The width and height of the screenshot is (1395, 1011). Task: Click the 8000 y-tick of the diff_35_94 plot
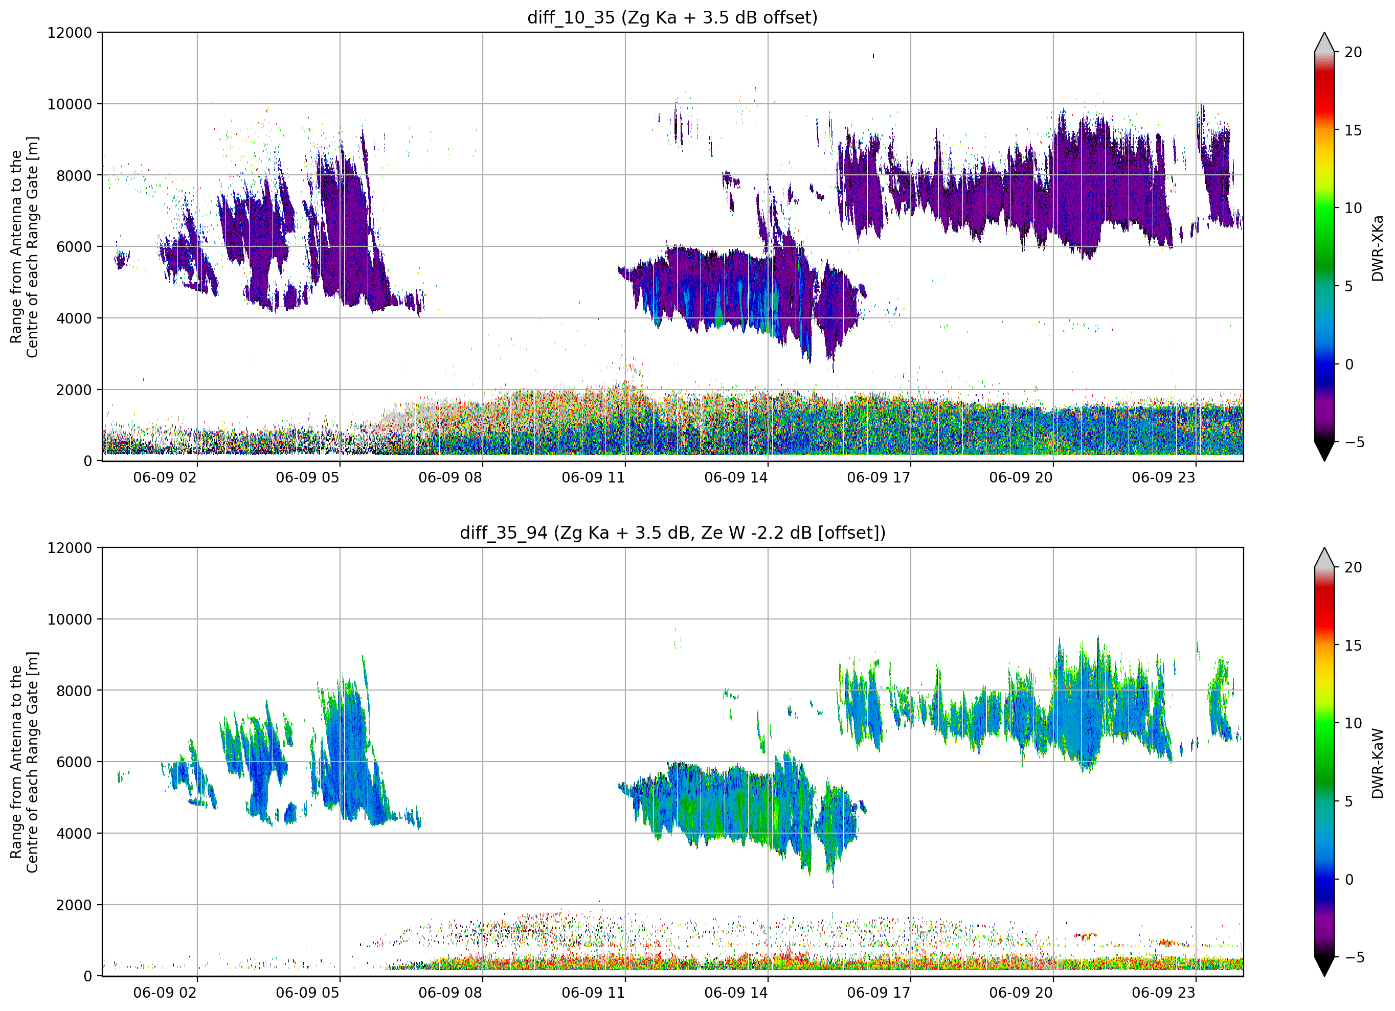pos(74,691)
